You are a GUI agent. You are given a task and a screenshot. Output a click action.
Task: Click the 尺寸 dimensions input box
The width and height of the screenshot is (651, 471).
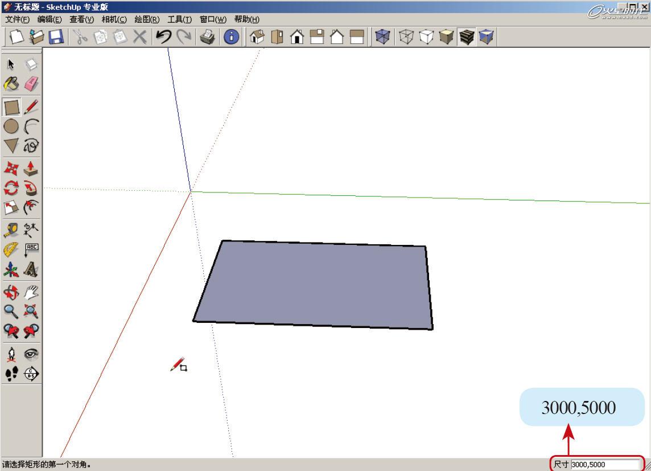pyautogui.click(x=605, y=464)
